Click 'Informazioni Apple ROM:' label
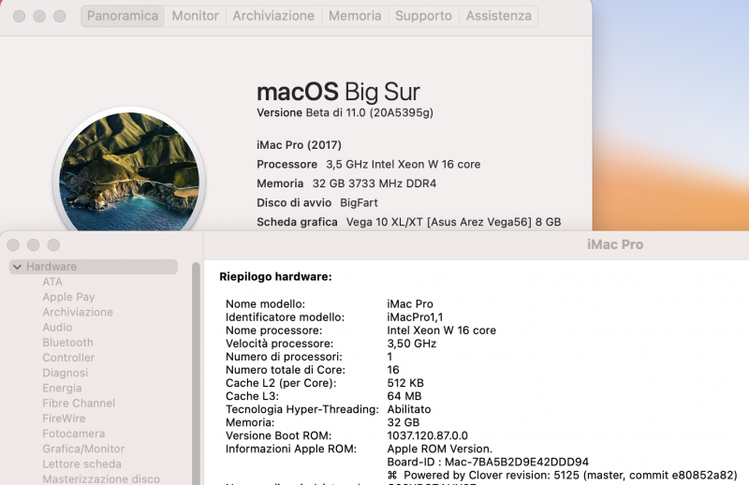 (x=291, y=448)
